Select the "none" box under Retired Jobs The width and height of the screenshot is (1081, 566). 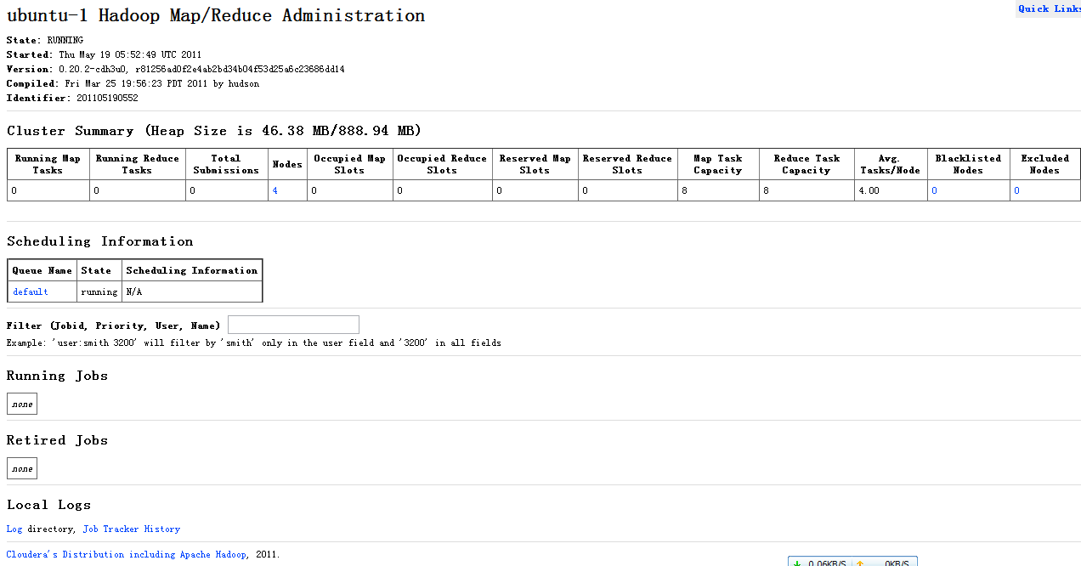pyautogui.click(x=21, y=468)
